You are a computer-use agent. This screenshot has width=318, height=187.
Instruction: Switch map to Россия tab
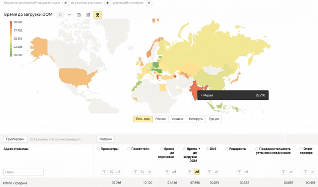point(160,119)
